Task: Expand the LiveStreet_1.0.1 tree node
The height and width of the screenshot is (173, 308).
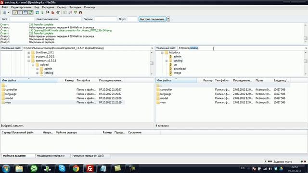Action: pyautogui.click(x=29, y=52)
